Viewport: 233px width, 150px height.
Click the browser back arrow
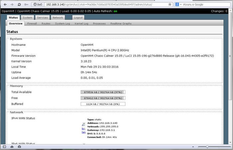5,4
